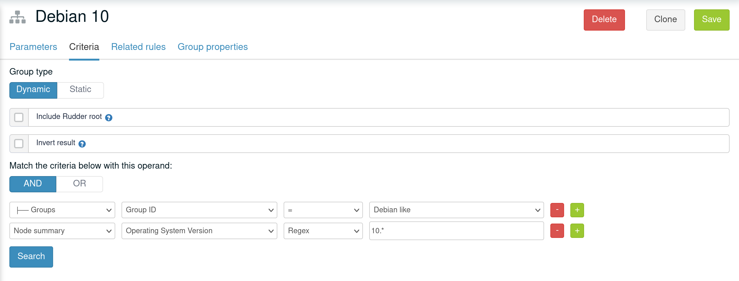Viewport: 739px width, 281px height.
Task: Open the Related rules tab
Action: (x=138, y=47)
